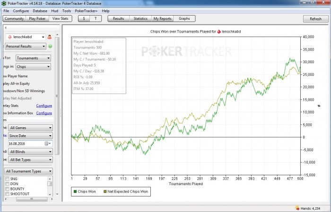
Task: Click the 'ROI %: -1.09' line in info box
Action: (83, 77)
